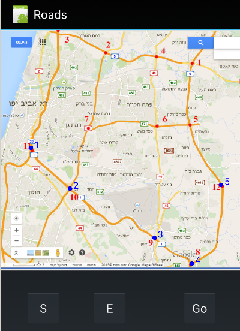Screen dimensions: 240x331
Task: Click the green road 483 shield
Action: point(173,83)
